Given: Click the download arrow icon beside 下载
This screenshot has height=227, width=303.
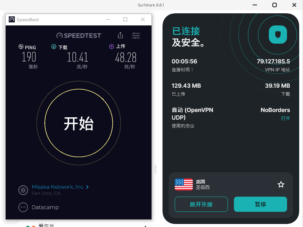Looking at the screenshot, I should (54, 47).
